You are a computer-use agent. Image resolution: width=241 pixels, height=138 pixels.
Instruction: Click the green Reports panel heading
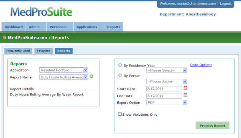pos(19,64)
